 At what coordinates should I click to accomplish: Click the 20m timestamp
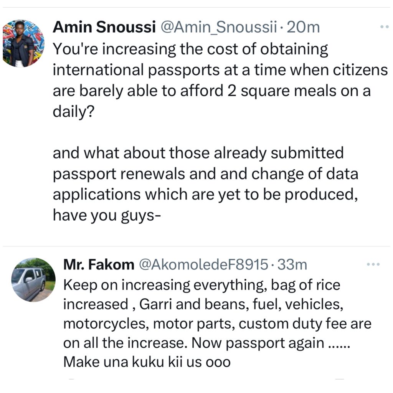click(x=303, y=28)
